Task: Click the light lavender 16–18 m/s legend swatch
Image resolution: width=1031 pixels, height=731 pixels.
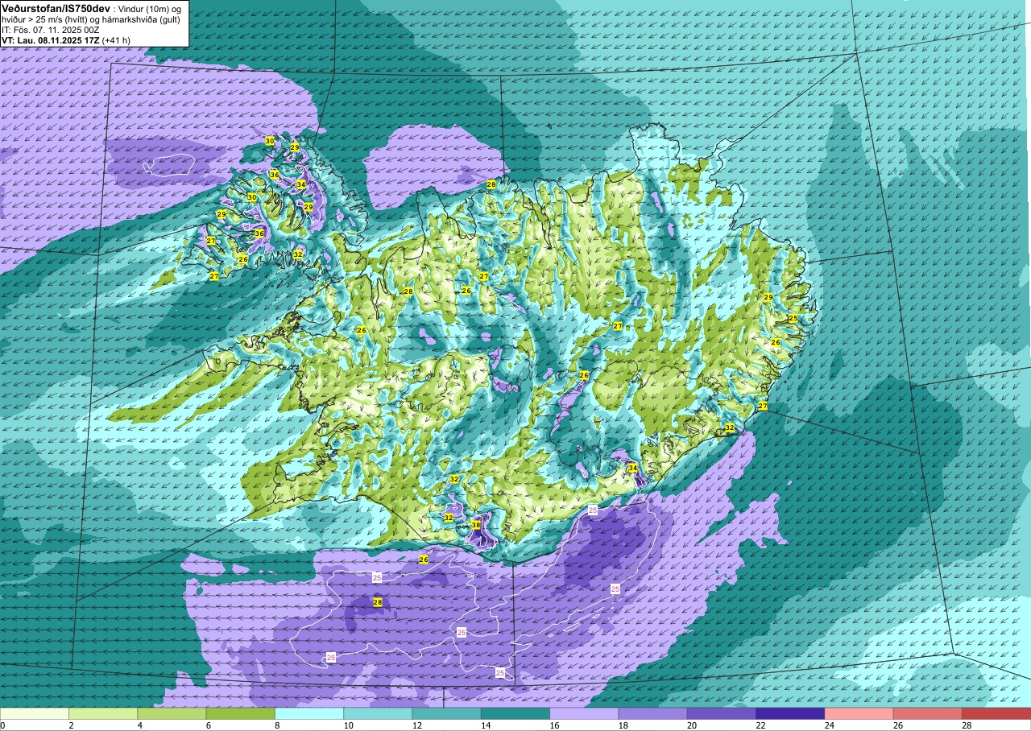Action: (x=584, y=713)
